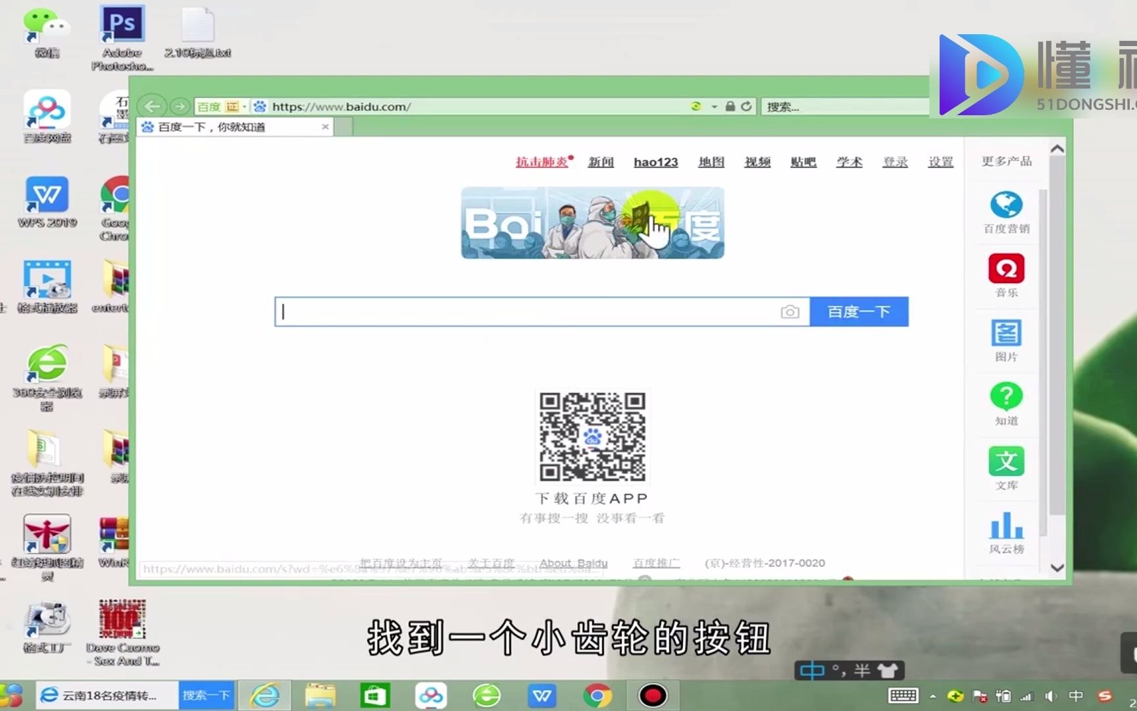Click the 登录 login link
This screenshot has height=711, width=1137.
[895, 162]
